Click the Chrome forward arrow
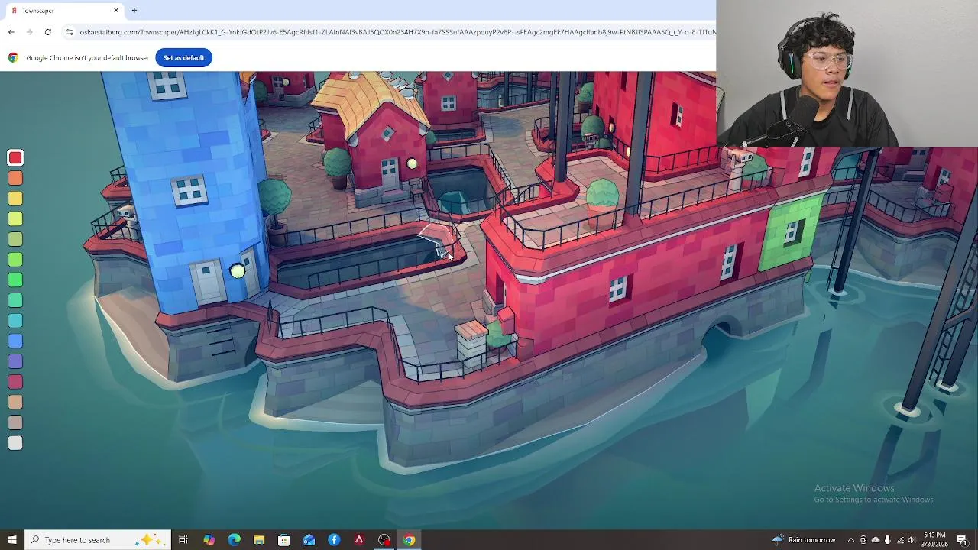Screen dimensions: 978x550 click(x=29, y=32)
